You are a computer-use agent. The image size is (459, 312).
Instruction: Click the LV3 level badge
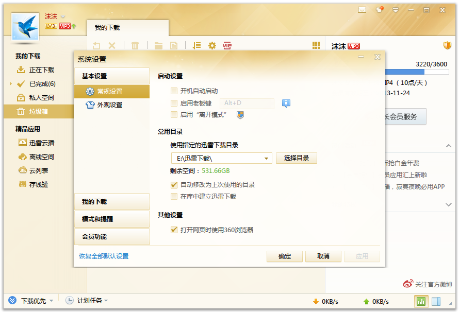(51, 26)
